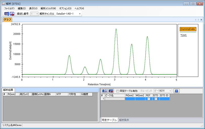
Task: Enable the 同定テーブル有効 checkbox
Action: click(x=118, y=91)
